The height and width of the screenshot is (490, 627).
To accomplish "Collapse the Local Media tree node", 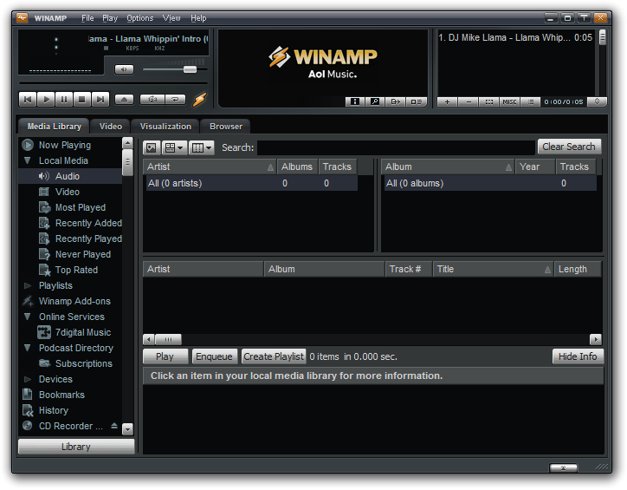I will click(x=27, y=160).
